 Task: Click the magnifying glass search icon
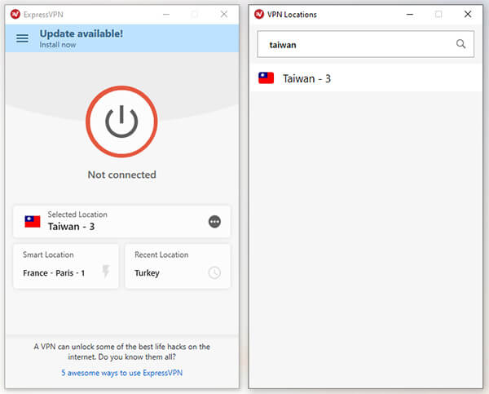tap(461, 44)
